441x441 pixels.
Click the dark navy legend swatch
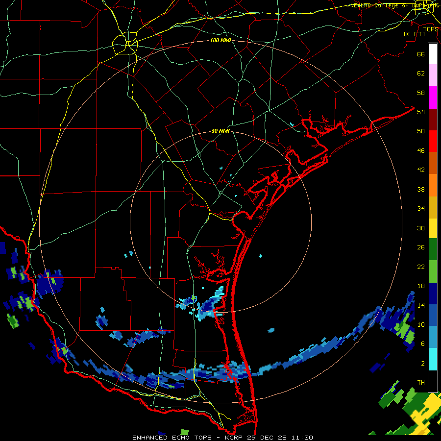(433, 294)
